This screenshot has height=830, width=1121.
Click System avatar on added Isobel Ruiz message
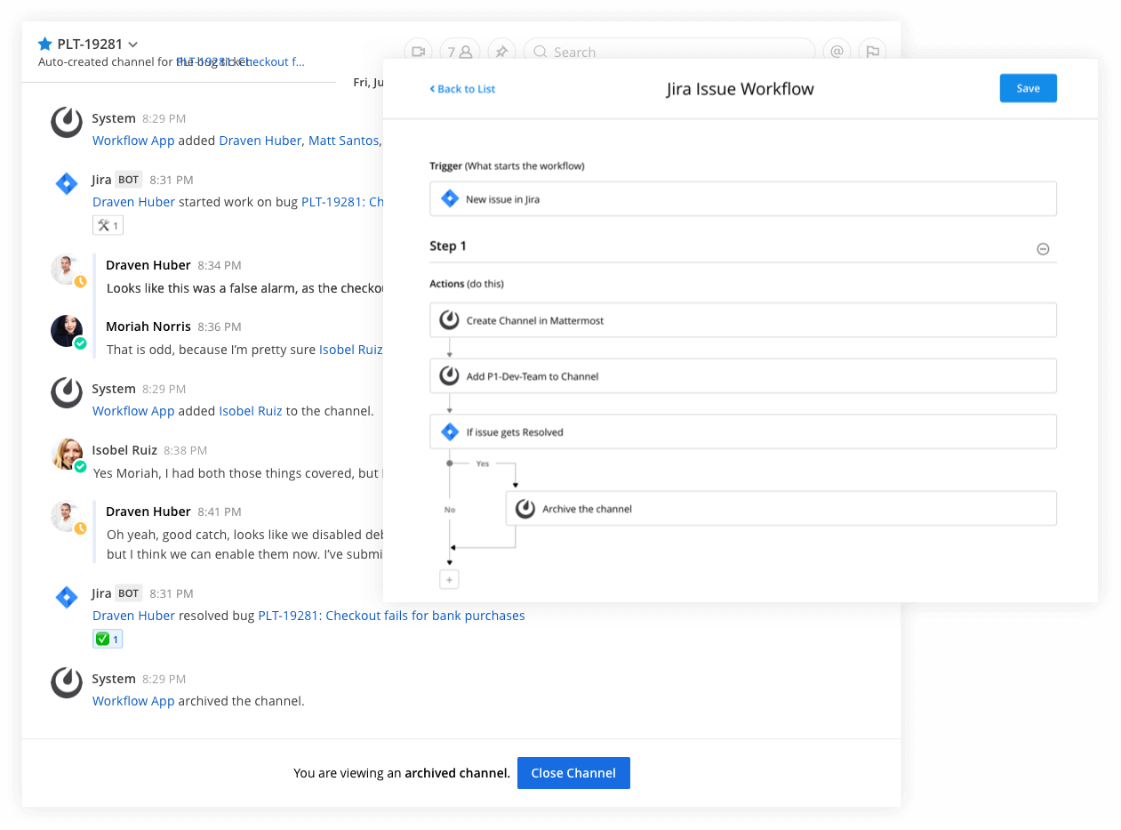(67, 392)
